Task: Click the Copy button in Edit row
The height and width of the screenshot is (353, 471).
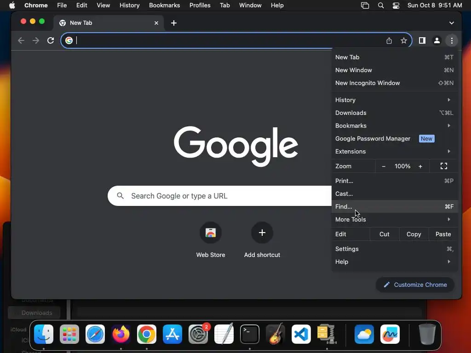Action: pos(414,234)
